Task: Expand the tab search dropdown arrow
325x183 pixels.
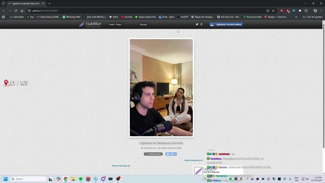Action: click(x=3, y=3)
